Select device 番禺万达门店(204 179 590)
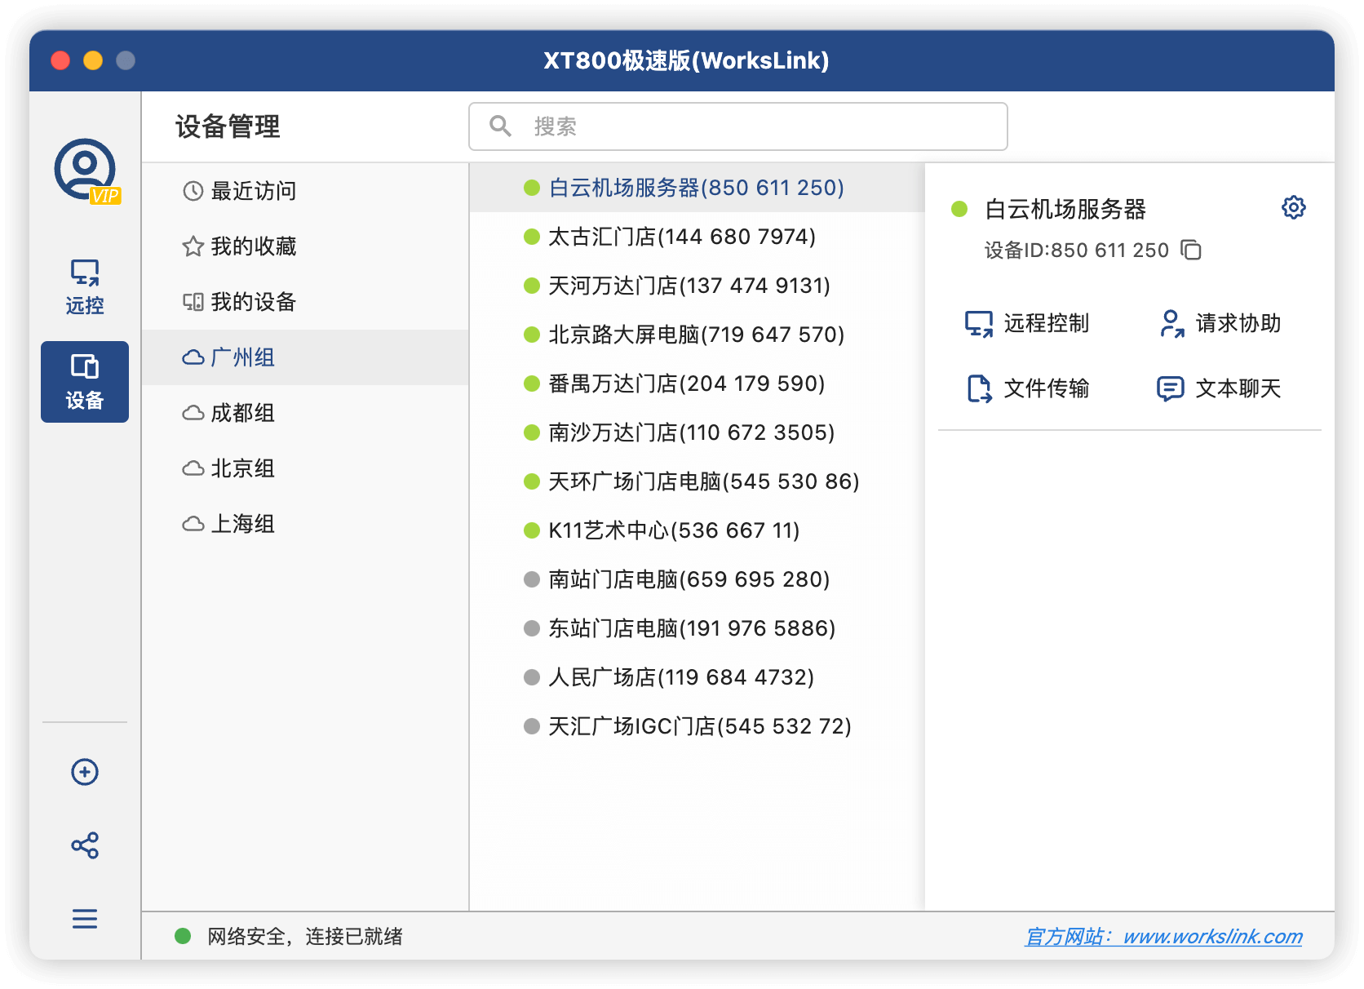 pyautogui.click(x=697, y=384)
